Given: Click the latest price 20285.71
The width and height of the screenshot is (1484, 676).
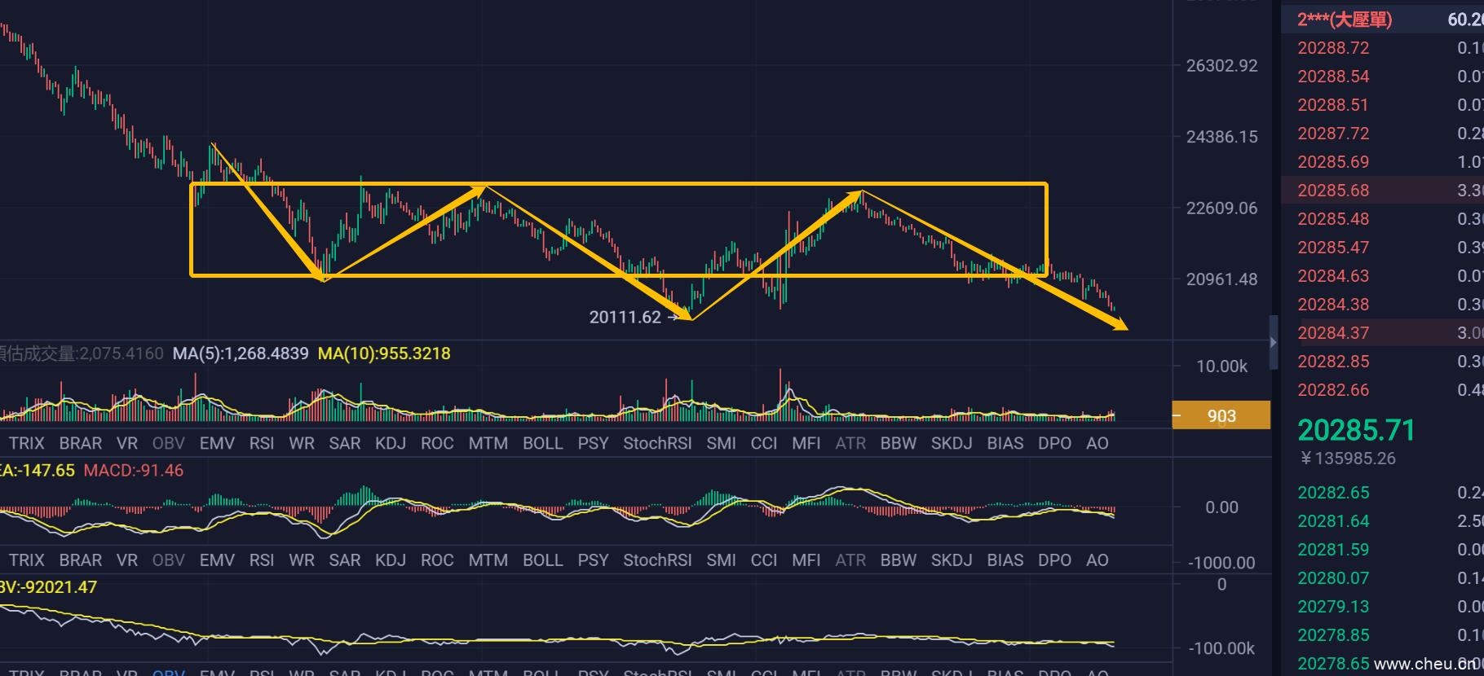Looking at the screenshot, I should (x=1356, y=430).
